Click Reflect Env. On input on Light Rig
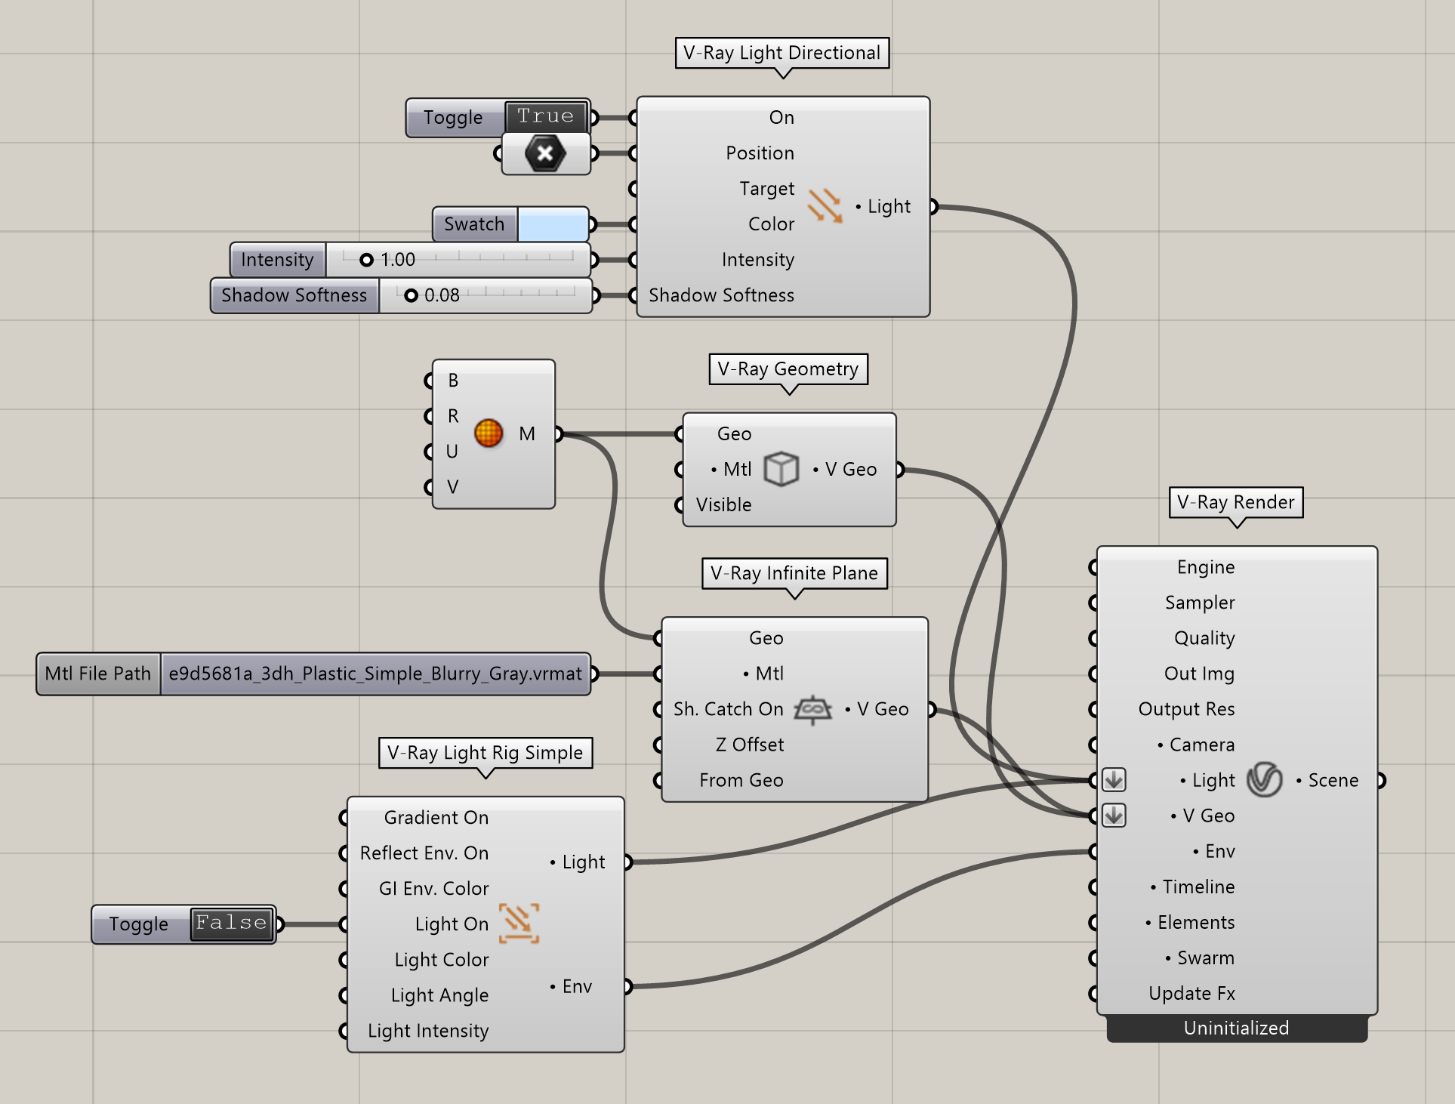Image resolution: width=1455 pixels, height=1104 pixels. tap(424, 853)
